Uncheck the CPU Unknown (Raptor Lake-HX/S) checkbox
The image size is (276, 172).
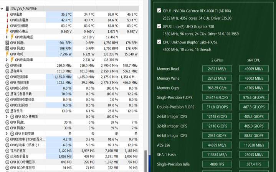(159, 42)
